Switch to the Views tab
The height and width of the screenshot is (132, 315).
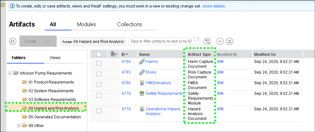point(55,57)
